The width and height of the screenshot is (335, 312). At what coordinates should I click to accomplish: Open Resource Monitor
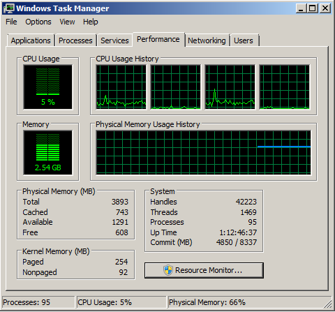click(204, 270)
